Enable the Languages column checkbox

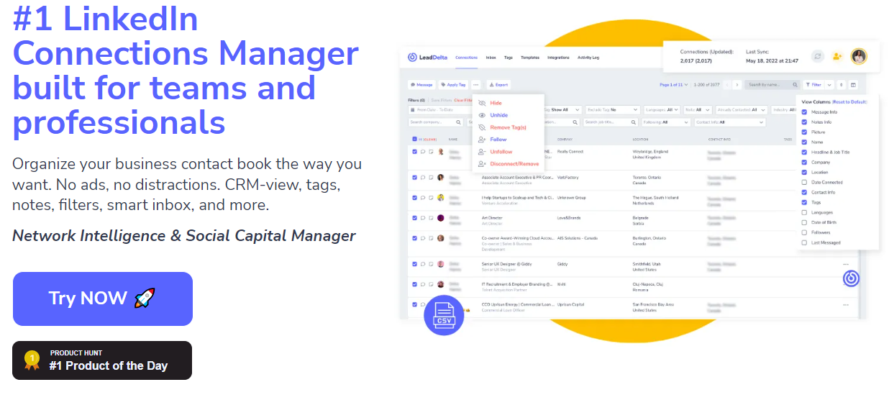[804, 213]
